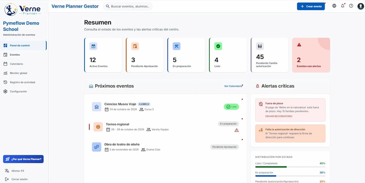Click the museum icon of Ciencias Museo Viaje

(97, 107)
